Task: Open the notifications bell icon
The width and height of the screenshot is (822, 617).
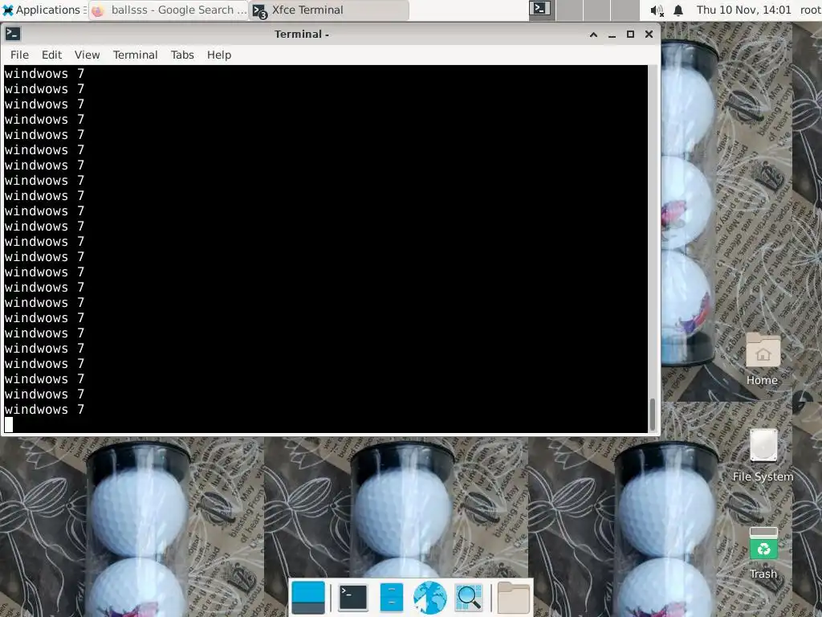Action: tap(678, 10)
